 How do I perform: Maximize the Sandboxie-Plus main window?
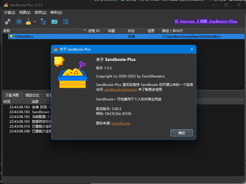click(226, 5)
